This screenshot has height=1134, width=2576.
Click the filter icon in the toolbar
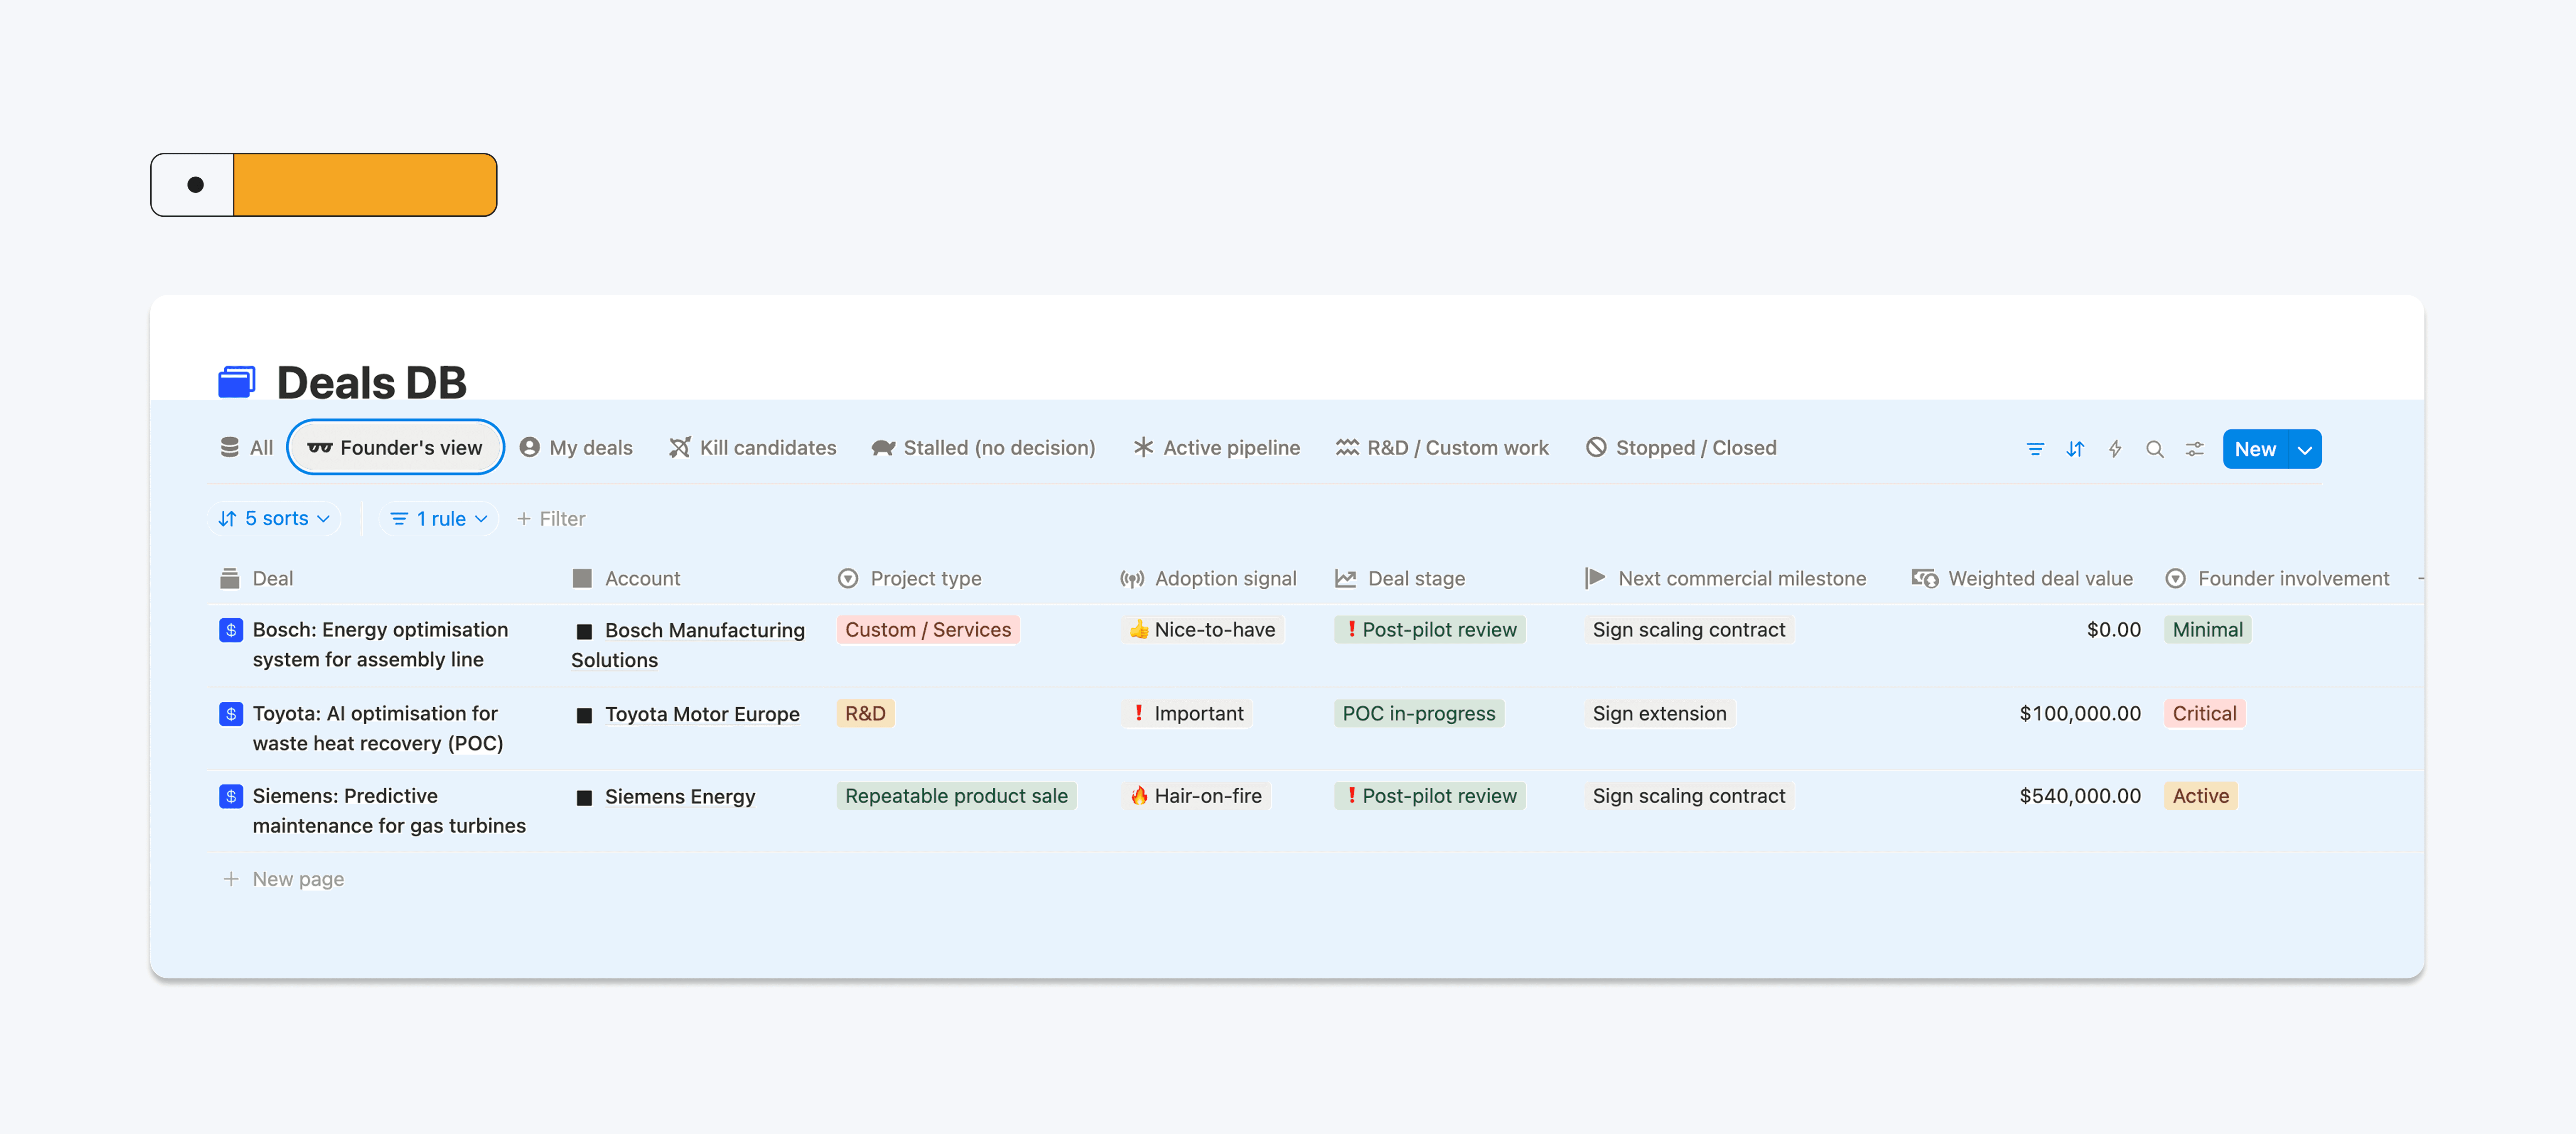(x=2034, y=449)
